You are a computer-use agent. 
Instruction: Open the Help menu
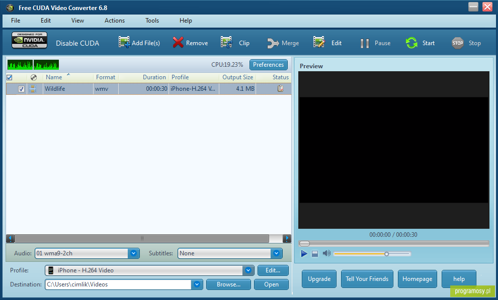186,21
